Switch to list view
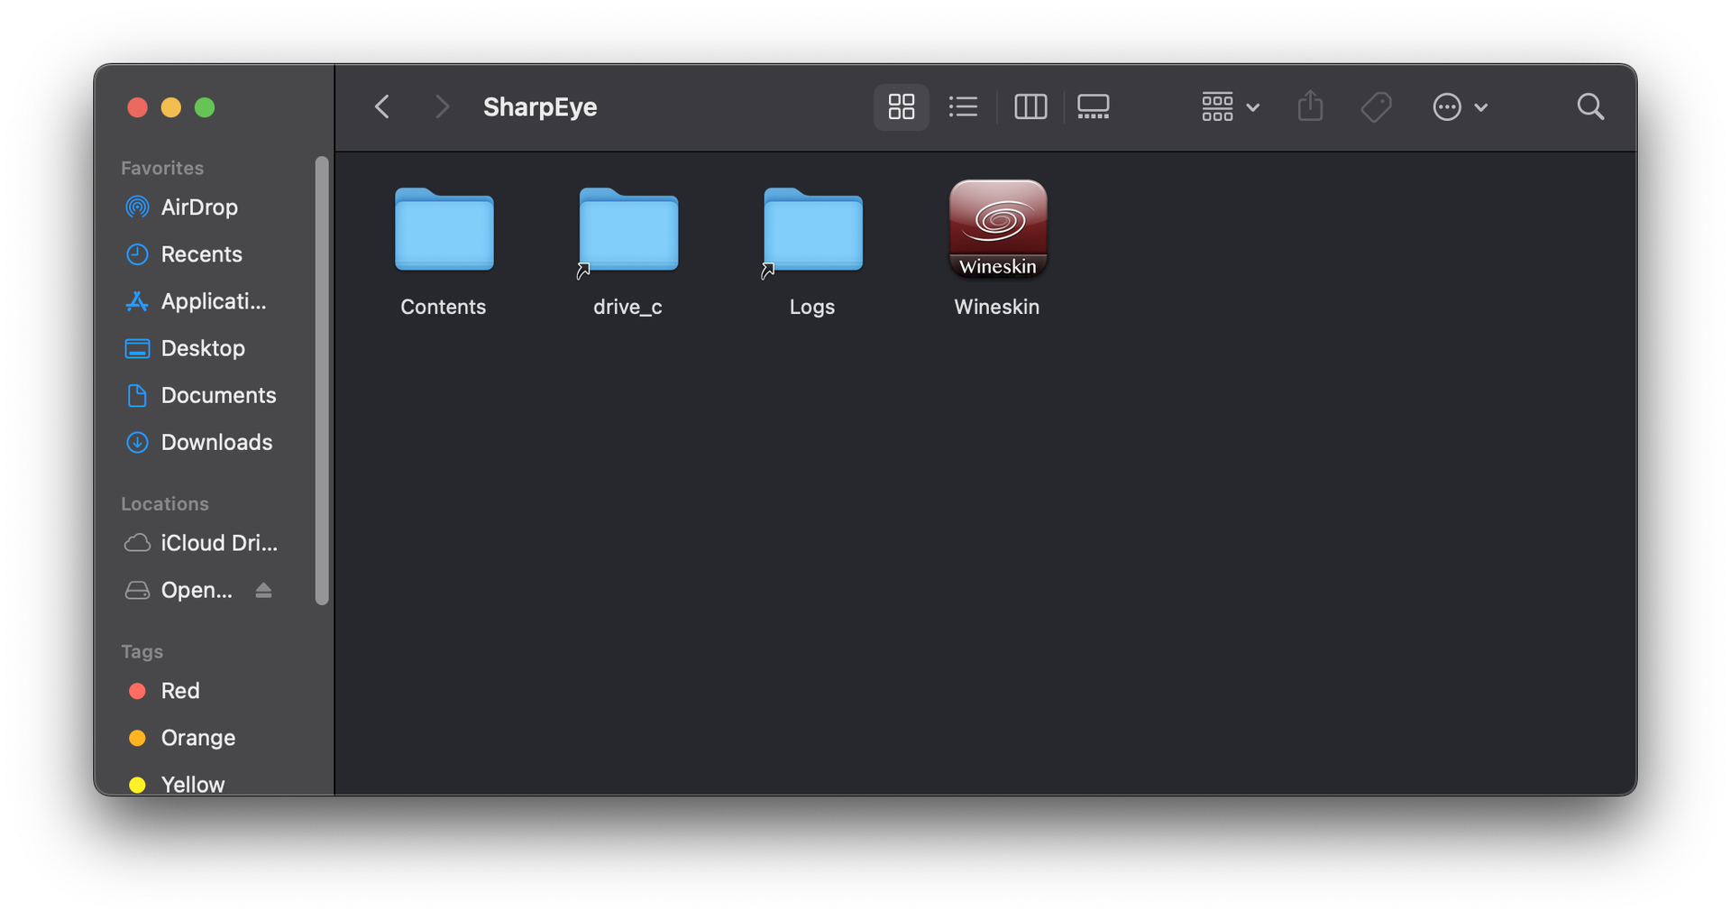This screenshot has height=920, width=1731. (963, 107)
